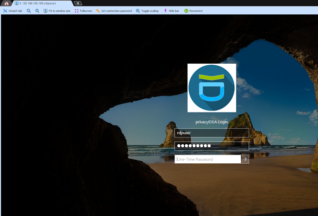This screenshot has width=318, height=216.
Task: Submit login with the arrow button
Action: [245, 159]
